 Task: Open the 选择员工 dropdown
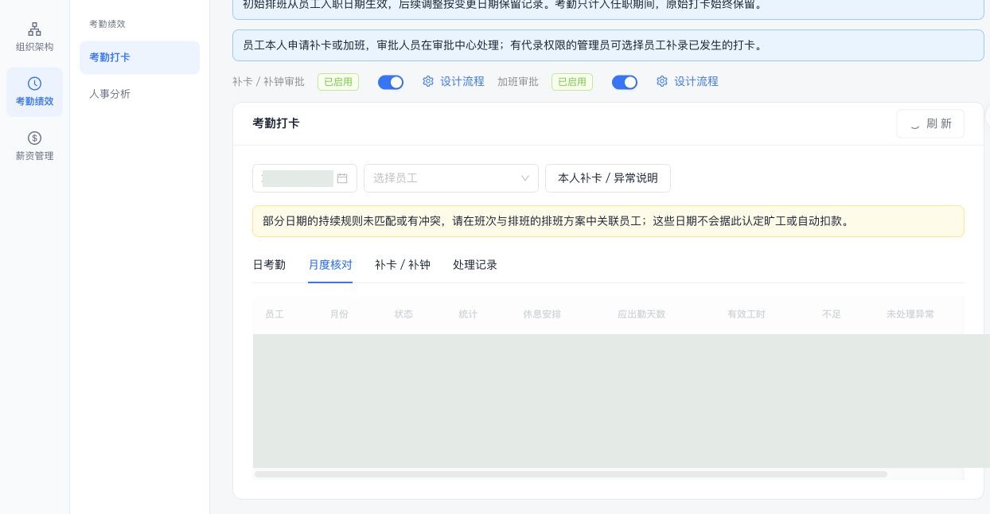coord(451,178)
